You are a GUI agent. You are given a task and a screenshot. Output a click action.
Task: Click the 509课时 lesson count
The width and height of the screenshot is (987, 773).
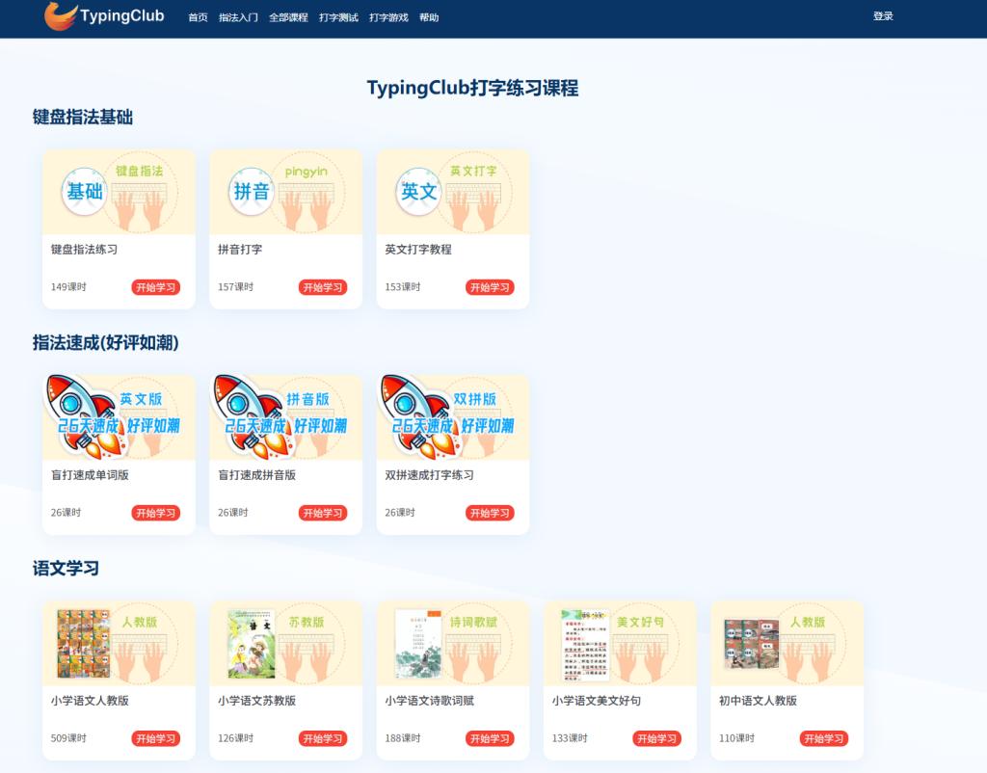click(x=68, y=737)
